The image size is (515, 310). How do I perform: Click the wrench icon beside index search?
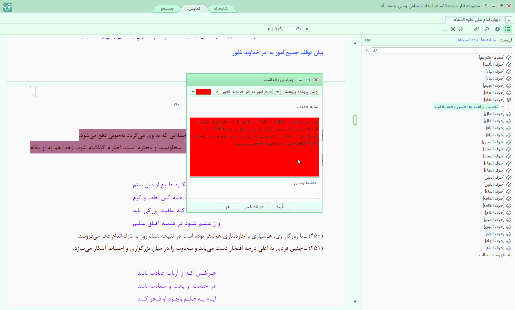click(367, 50)
